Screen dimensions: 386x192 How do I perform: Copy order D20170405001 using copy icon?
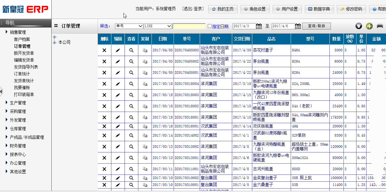[x=145, y=73]
